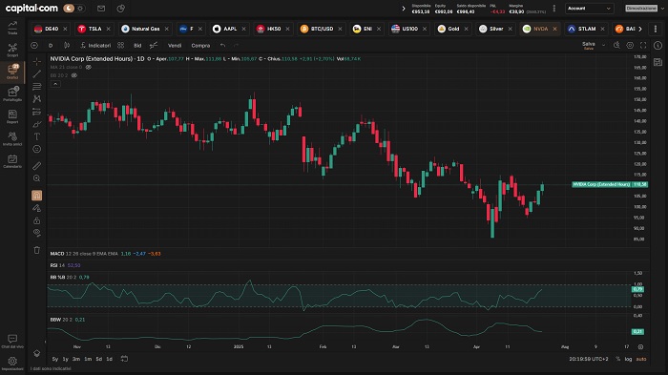The image size is (668, 375).
Task: Select the pattern drawing tool
Action: tap(37, 99)
